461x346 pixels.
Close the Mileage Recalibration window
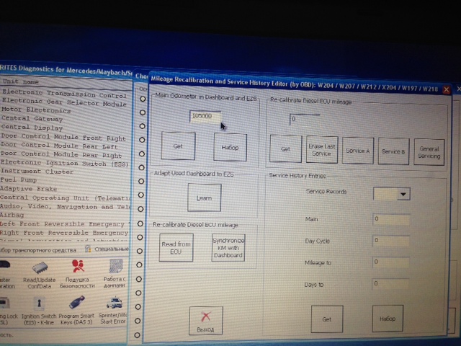click(x=446, y=89)
